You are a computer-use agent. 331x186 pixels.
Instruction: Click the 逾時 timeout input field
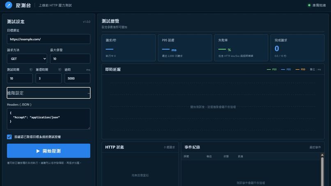[77, 78]
